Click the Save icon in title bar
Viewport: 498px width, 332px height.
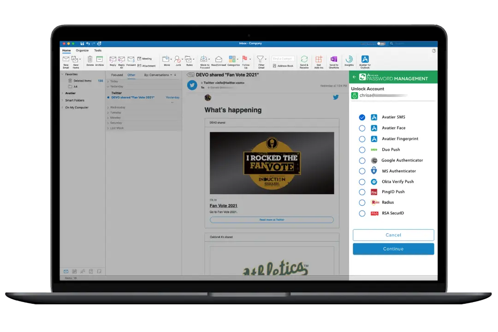(x=82, y=43)
